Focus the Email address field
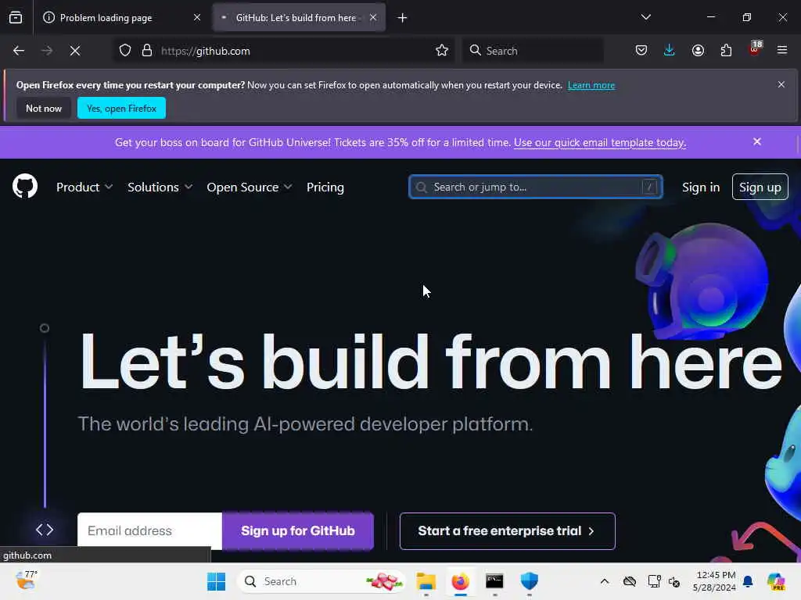801x600 pixels. 149,531
